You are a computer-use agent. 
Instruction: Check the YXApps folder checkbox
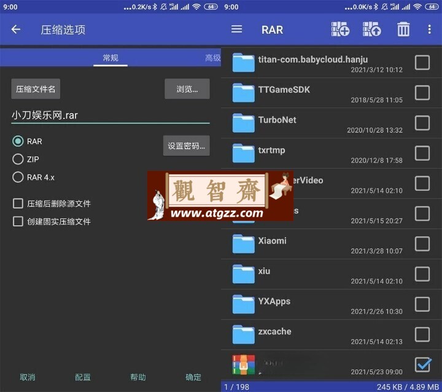coord(422,304)
